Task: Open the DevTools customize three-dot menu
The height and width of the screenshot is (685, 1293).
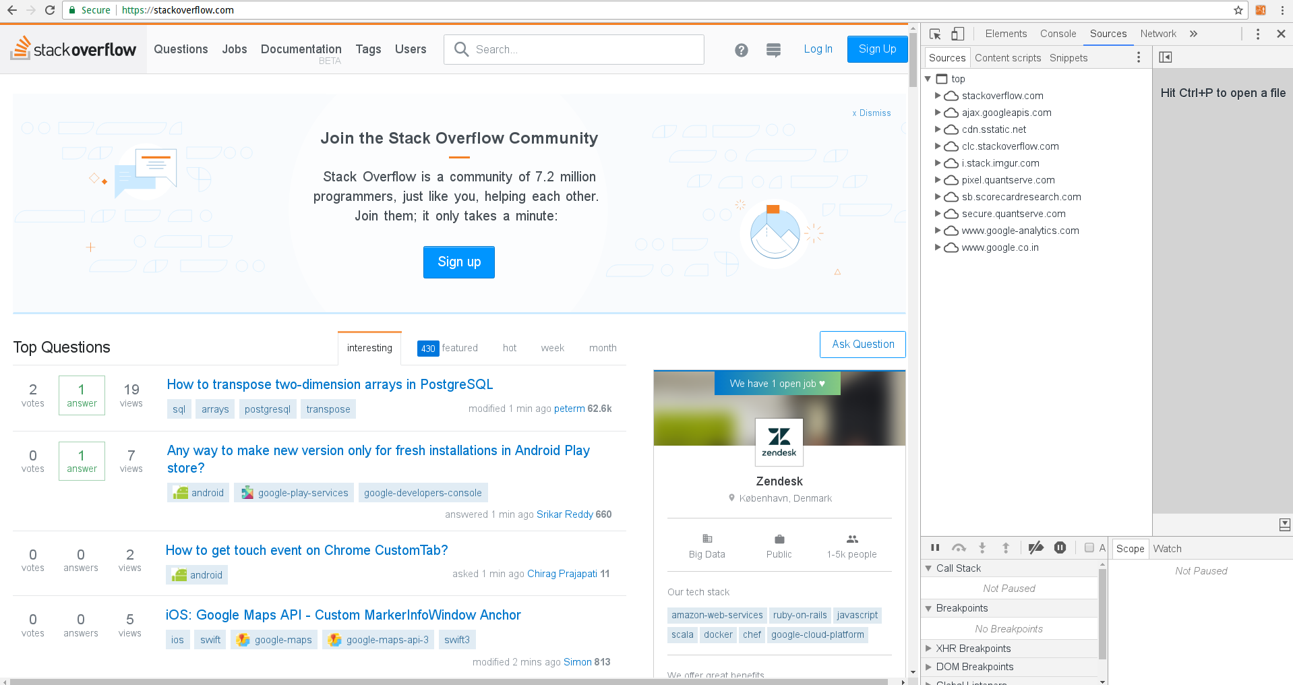Action: (1258, 34)
